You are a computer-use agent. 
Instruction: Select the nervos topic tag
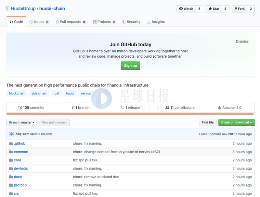tap(86, 93)
